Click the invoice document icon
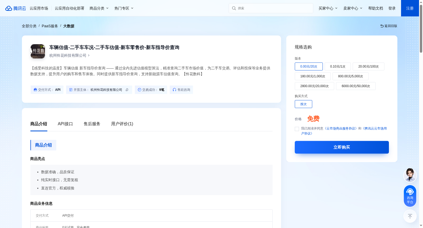This screenshot has width=423, height=228. coord(71,90)
